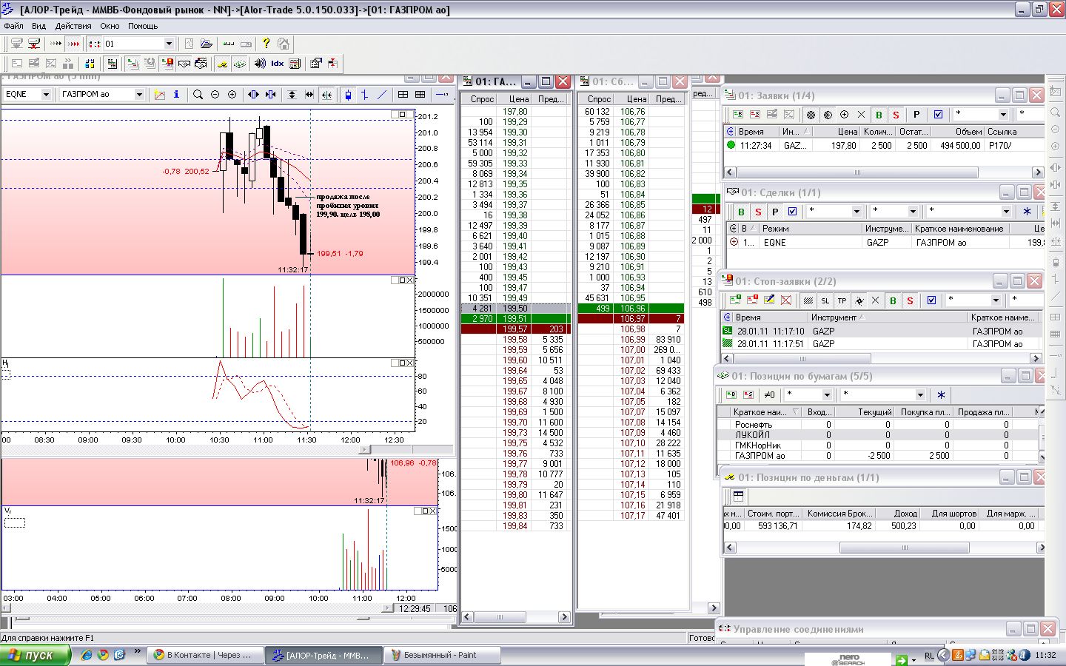
Task: Click blue info icon in chart toolbar
Action: pyautogui.click(x=176, y=95)
